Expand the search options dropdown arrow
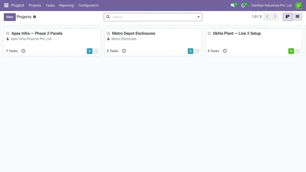 tap(198, 17)
